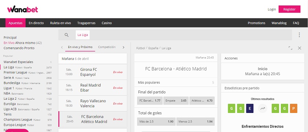Viewport: 308px width, 132px height.
Task: Open the Tragaperras menu item
Action: click(x=86, y=23)
